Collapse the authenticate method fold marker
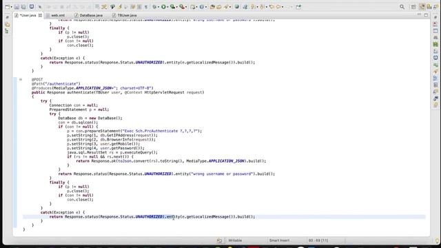 coord(21,80)
